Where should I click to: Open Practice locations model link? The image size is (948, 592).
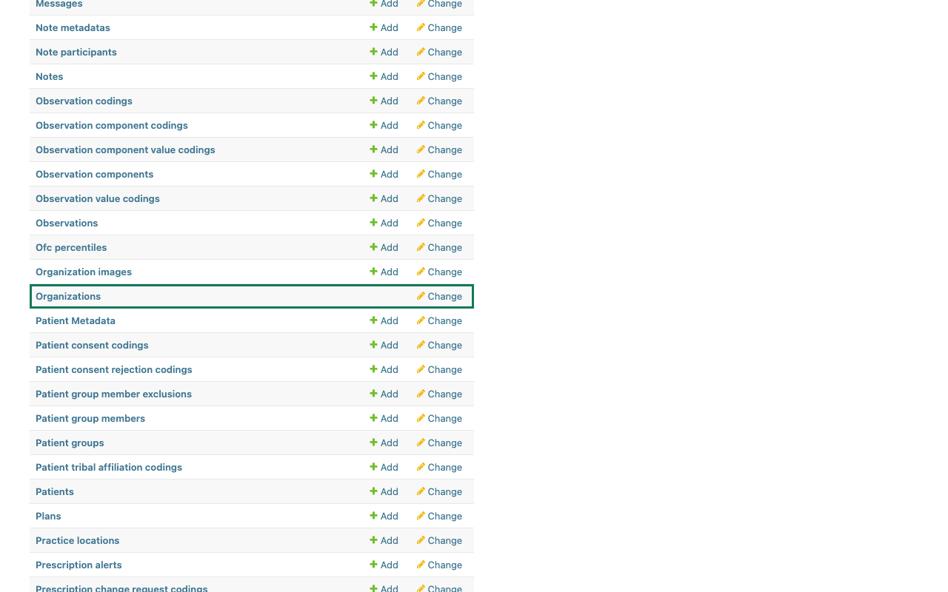[x=78, y=540]
